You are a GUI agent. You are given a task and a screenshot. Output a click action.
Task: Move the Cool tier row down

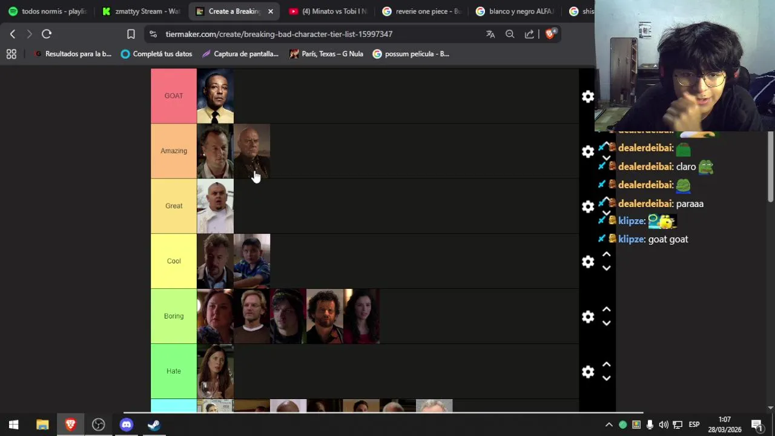click(606, 268)
